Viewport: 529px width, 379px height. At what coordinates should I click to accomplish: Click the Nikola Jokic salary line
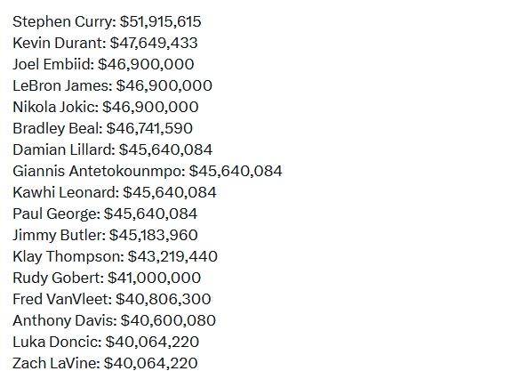pyautogui.click(x=106, y=107)
